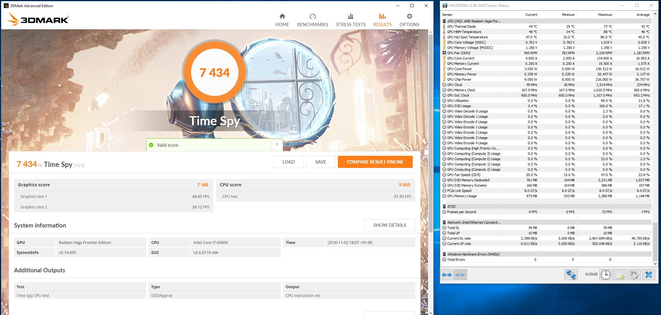Viewport: 661px width, 315px height.
Task: Click the blue X close sensors icon
Action: click(649, 275)
